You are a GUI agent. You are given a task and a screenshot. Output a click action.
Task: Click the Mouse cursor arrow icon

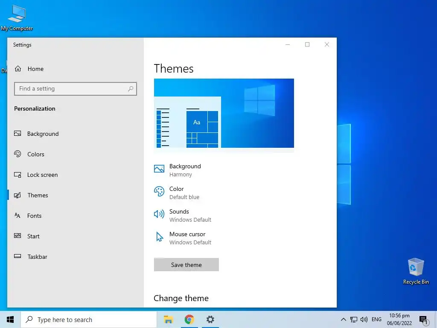point(160,237)
